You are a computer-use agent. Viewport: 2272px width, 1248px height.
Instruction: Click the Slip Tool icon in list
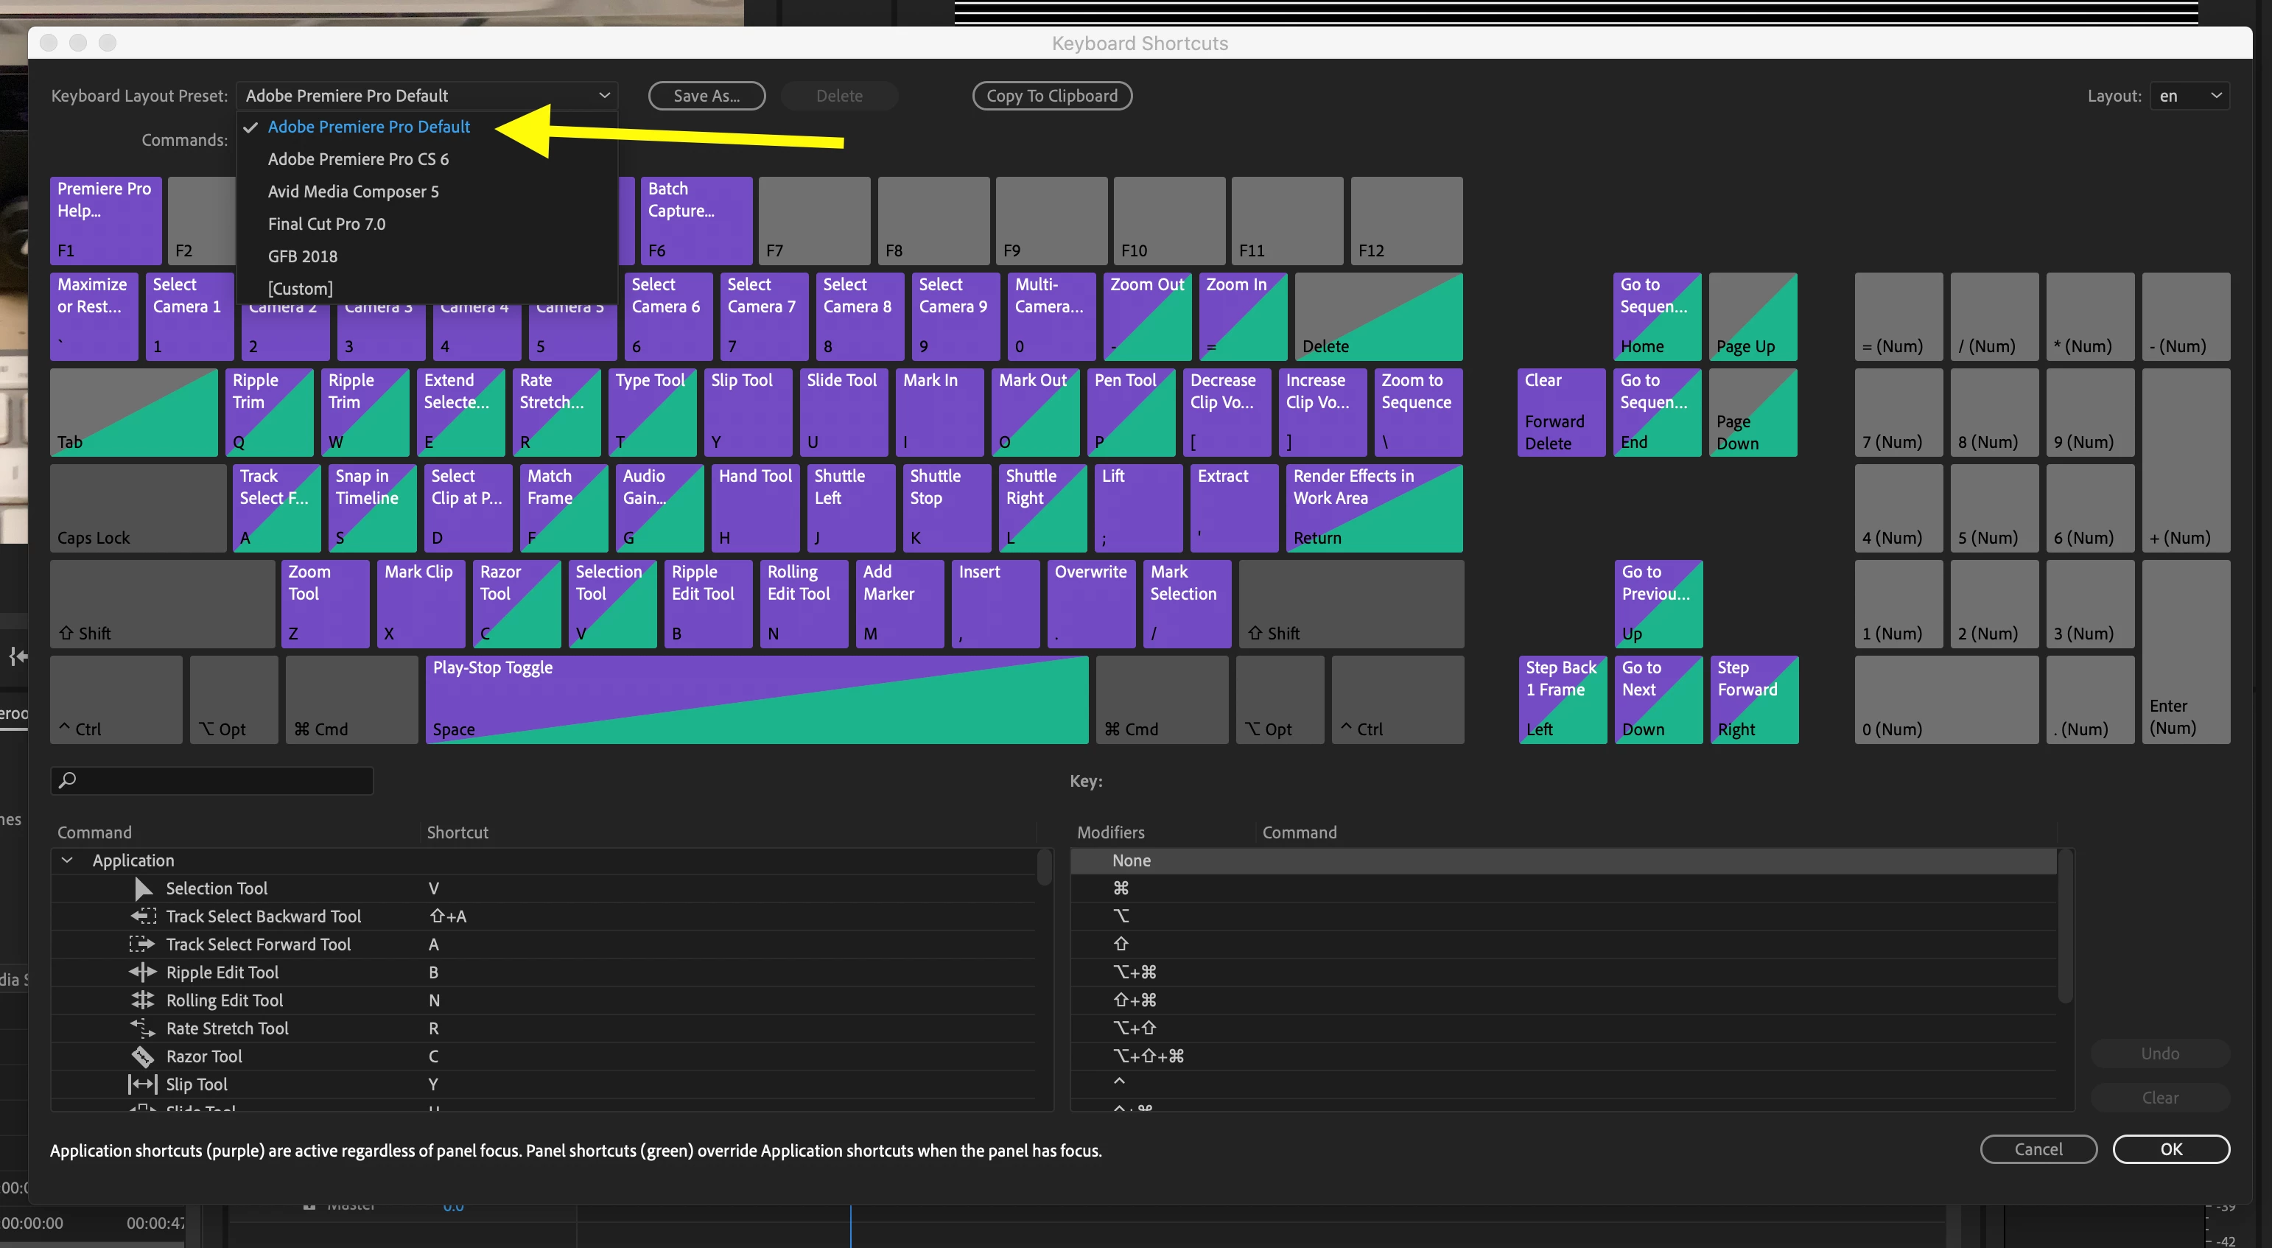tap(143, 1084)
